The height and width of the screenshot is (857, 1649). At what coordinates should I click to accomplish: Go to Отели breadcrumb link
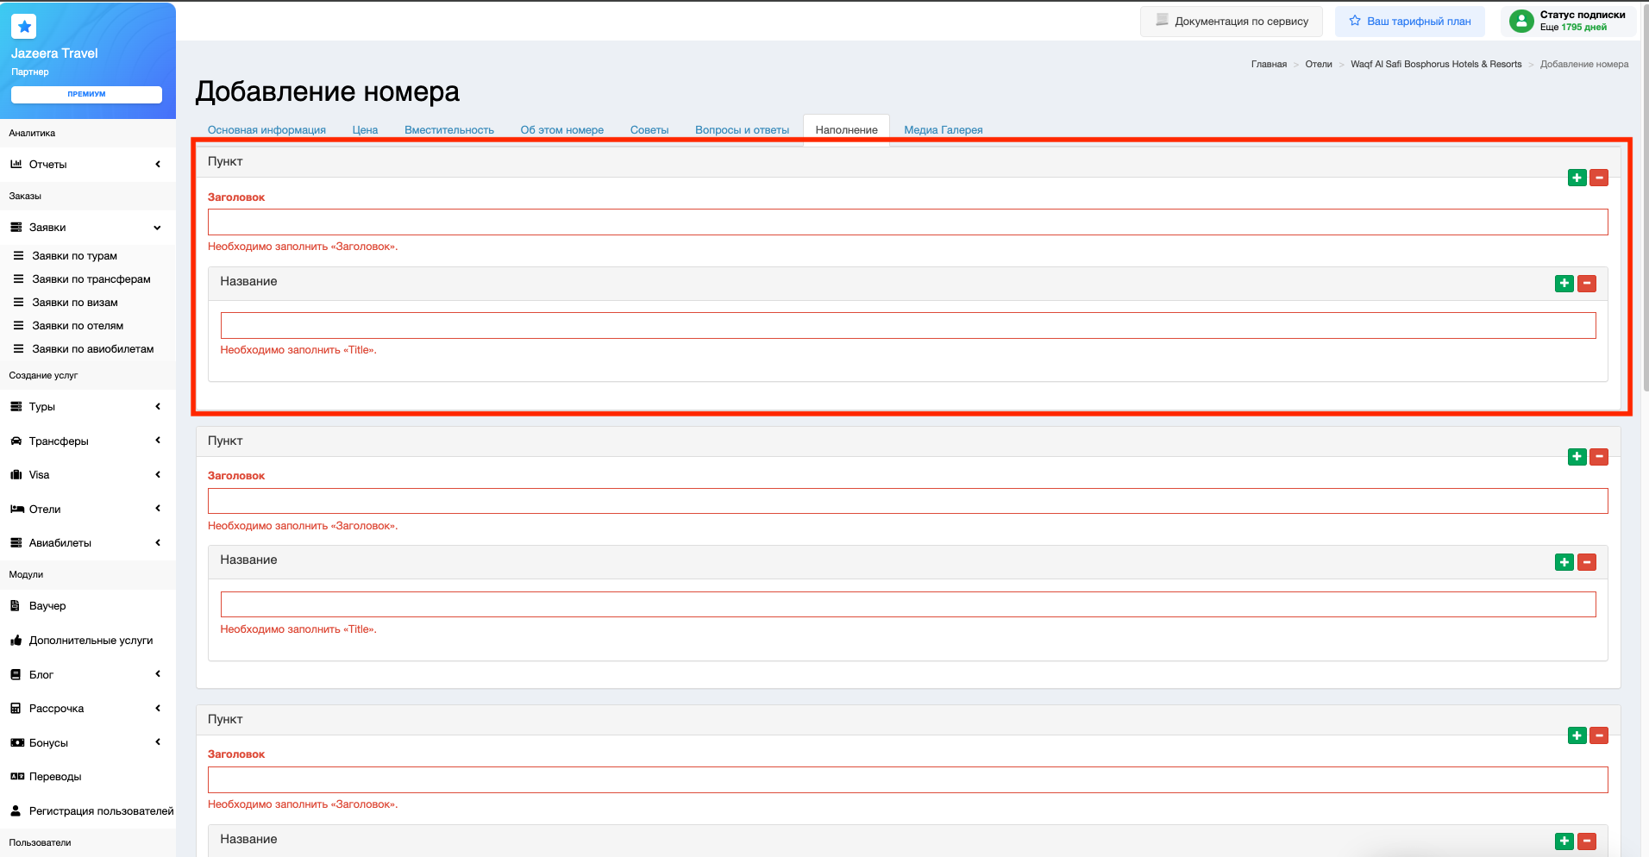click(1318, 65)
